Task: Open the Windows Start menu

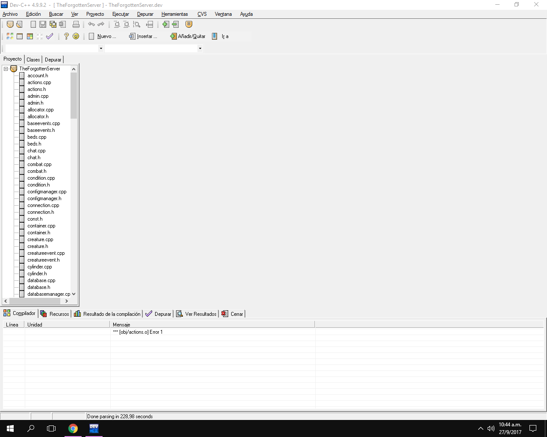Action: 10,428
